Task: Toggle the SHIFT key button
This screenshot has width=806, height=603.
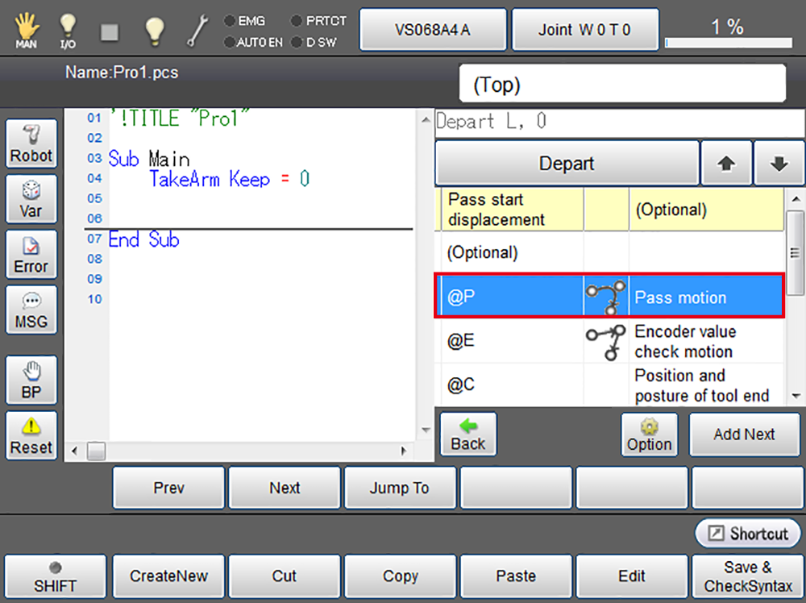Action: click(x=55, y=576)
